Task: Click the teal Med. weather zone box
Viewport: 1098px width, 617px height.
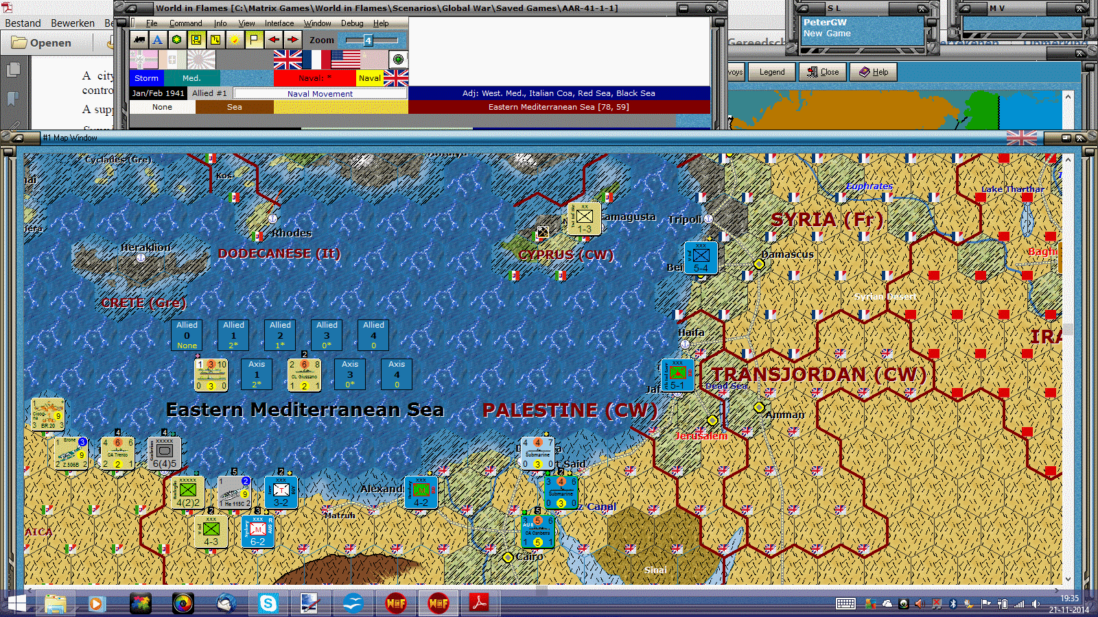Action: point(192,78)
